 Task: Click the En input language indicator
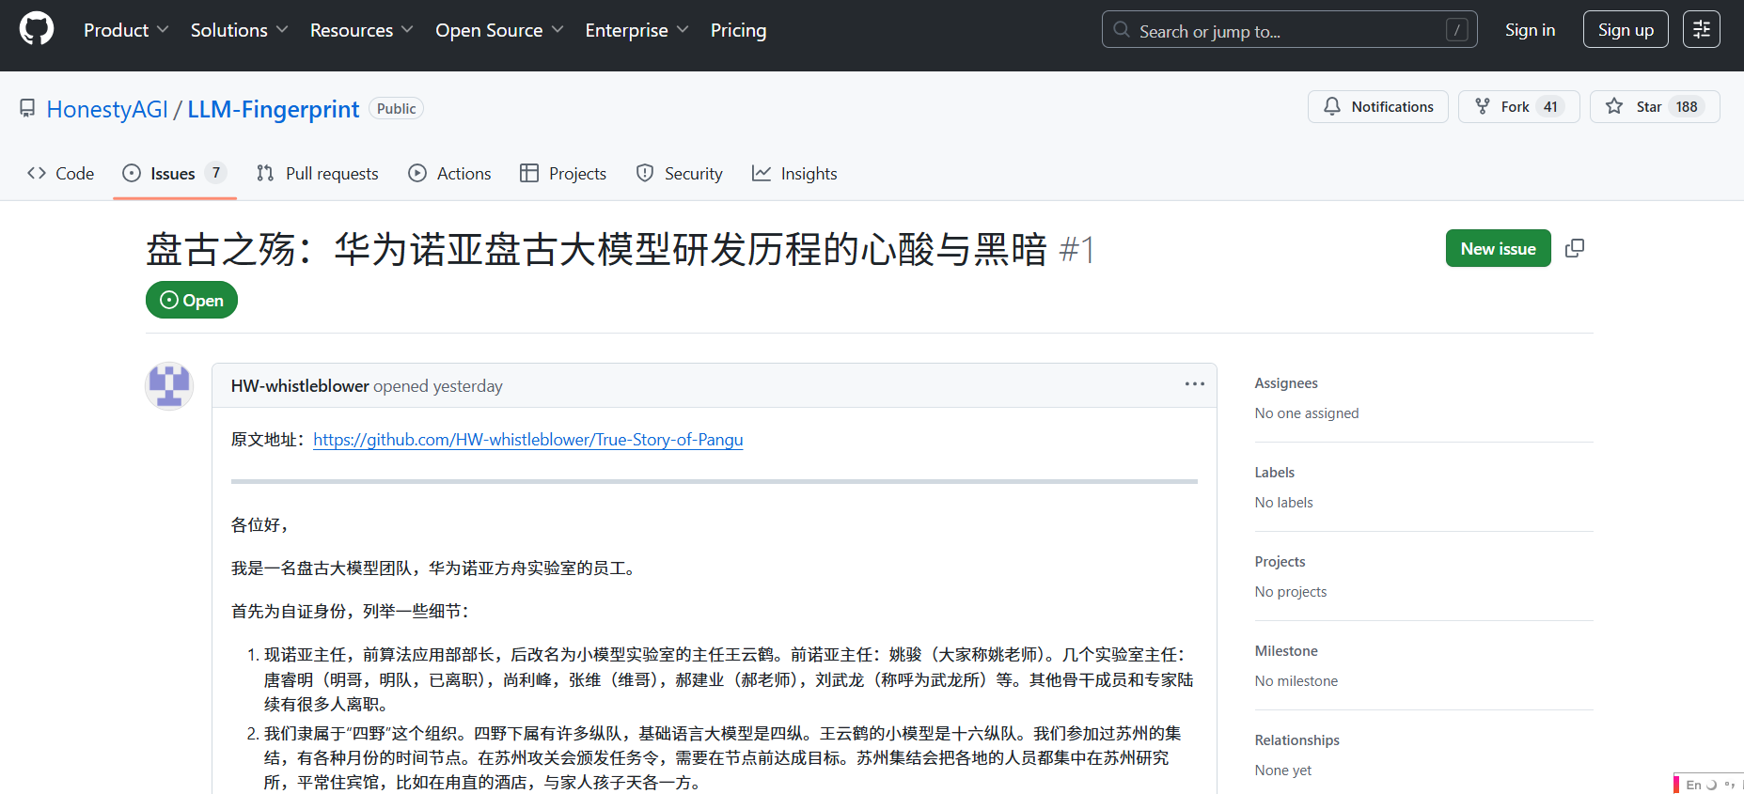1693,785
